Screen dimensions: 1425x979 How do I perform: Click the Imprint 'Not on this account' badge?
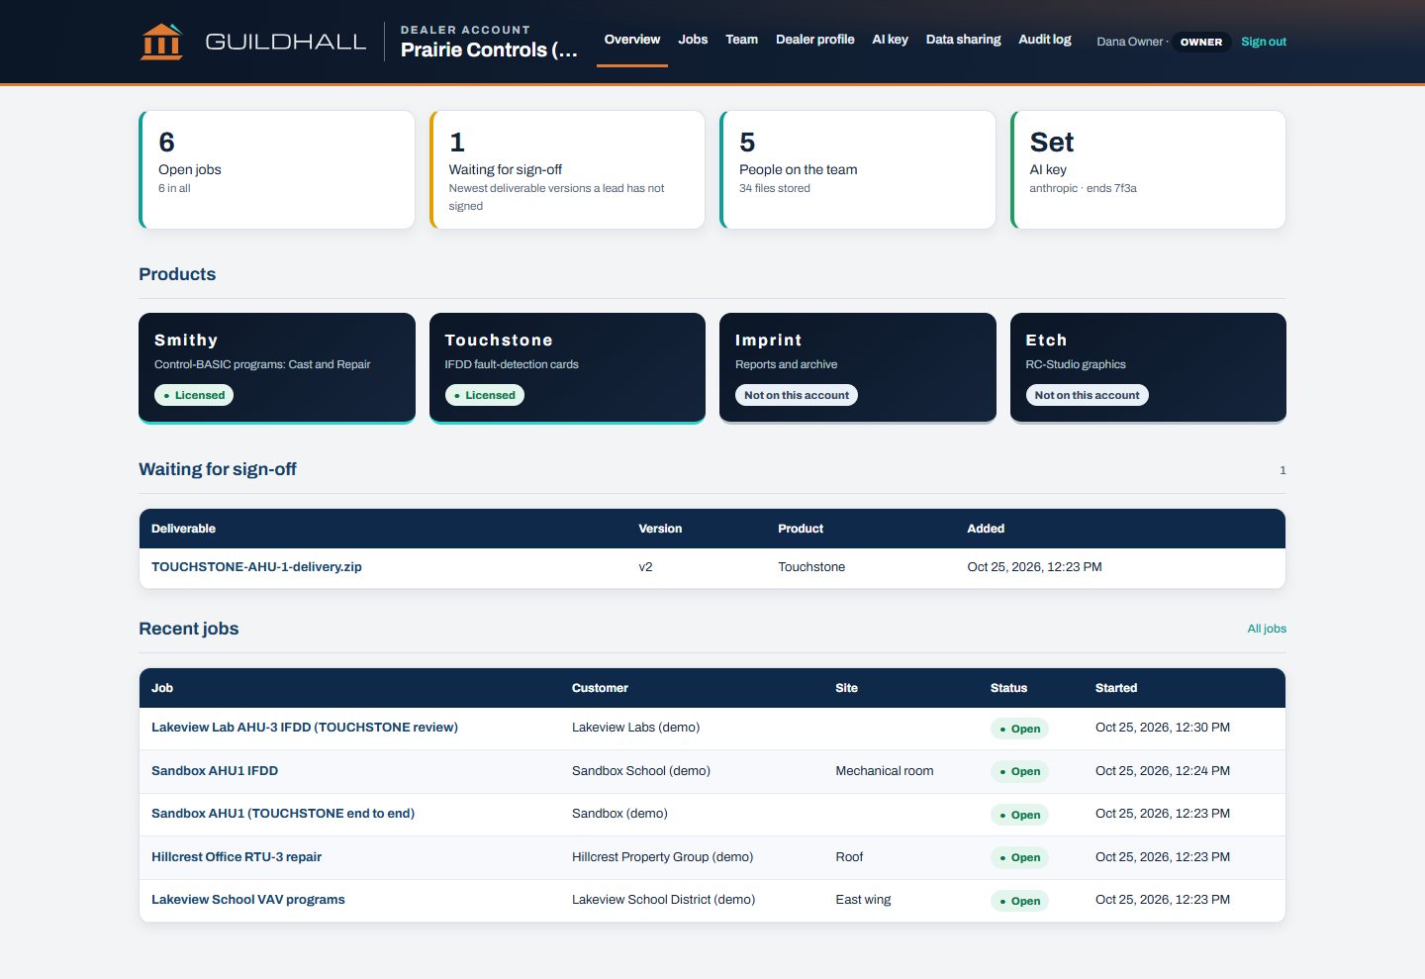(x=797, y=395)
